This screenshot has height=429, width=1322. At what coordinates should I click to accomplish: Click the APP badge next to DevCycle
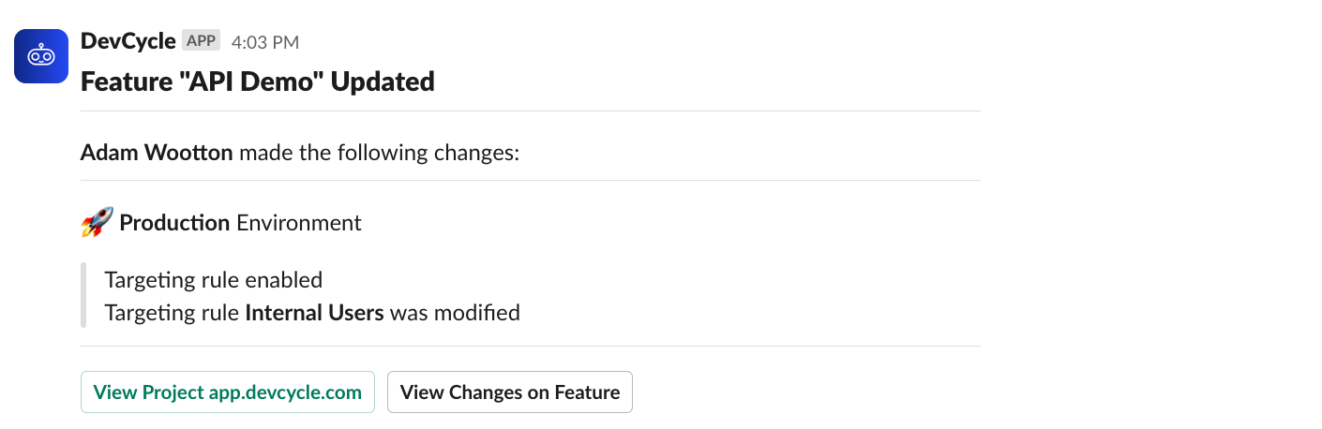[201, 41]
